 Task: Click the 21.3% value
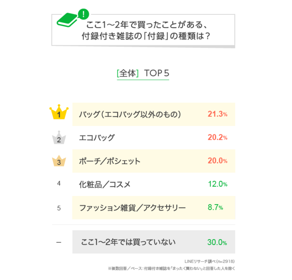[217, 114]
